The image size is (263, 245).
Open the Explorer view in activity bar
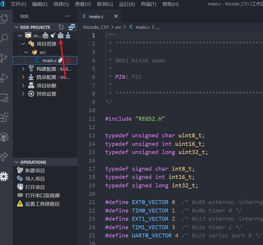pyautogui.click(x=4, y=18)
